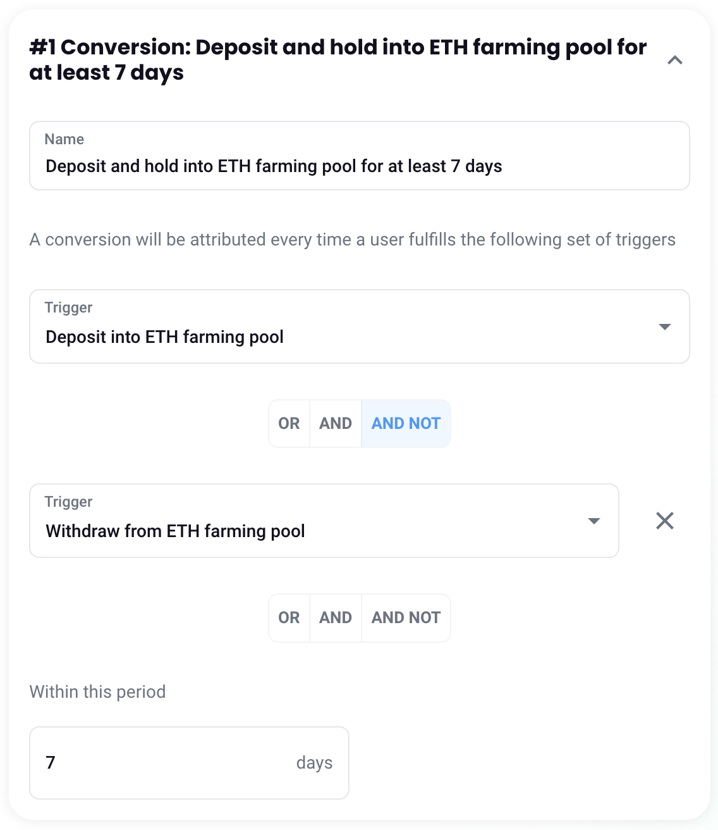Click the conversion section header title
Screen dimensions: 718x830
pyautogui.click(x=338, y=59)
